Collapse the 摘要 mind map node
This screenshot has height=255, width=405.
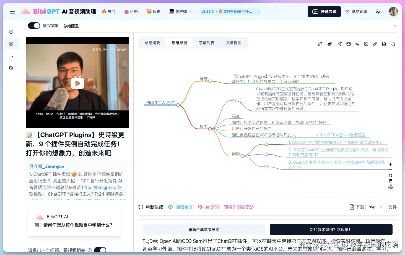pyautogui.click(x=210, y=129)
